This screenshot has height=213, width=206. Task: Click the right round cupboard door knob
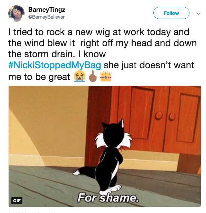pos(172,116)
